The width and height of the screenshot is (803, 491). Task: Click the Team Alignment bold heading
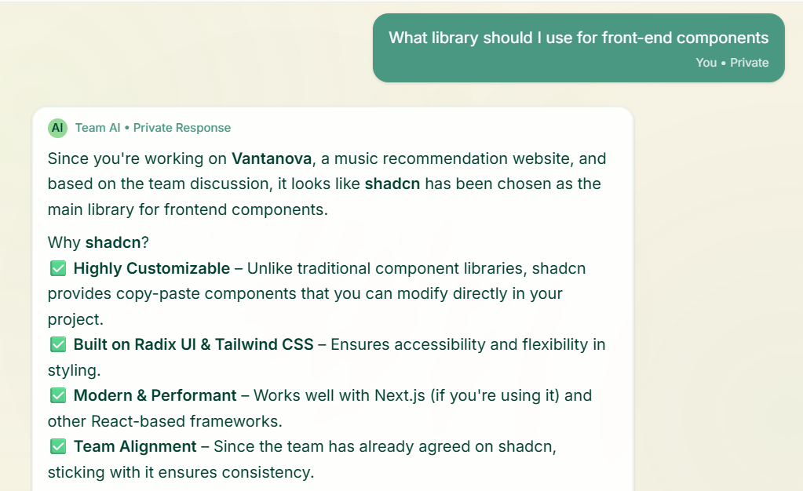pos(135,446)
